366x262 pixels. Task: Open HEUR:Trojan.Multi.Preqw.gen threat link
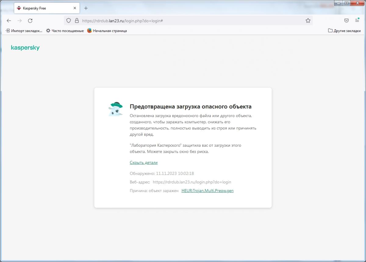click(x=207, y=191)
